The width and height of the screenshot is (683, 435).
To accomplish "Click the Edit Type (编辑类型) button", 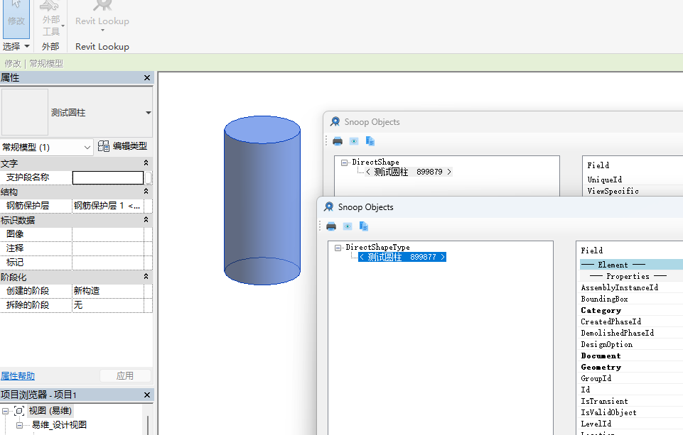I will (x=122, y=146).
